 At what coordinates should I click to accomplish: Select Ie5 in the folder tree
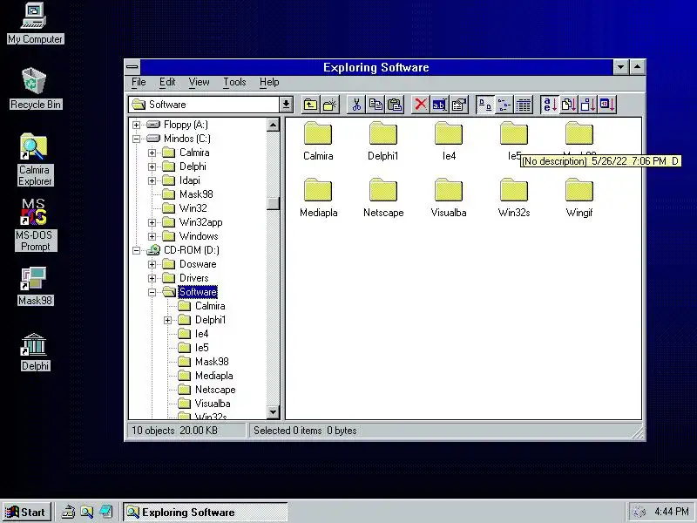tap(201, 348)
